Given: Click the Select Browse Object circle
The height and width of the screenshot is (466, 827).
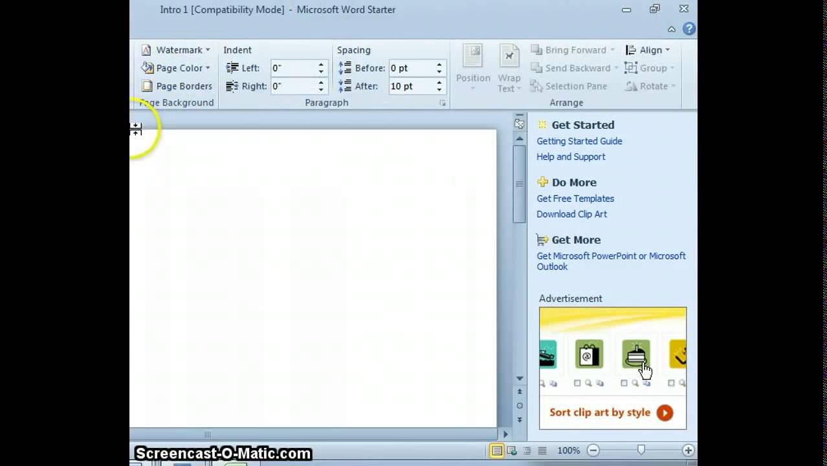Looking at the screenshot, I should click(519, 406).
